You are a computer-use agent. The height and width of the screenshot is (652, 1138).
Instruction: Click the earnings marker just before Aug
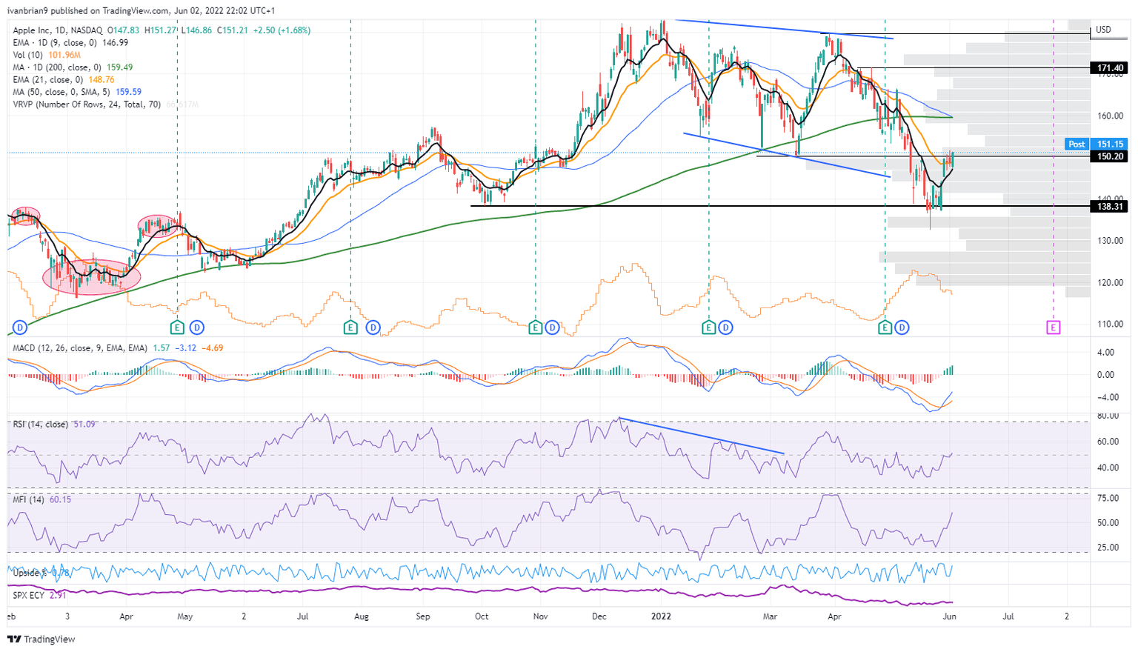click(351, 327)
